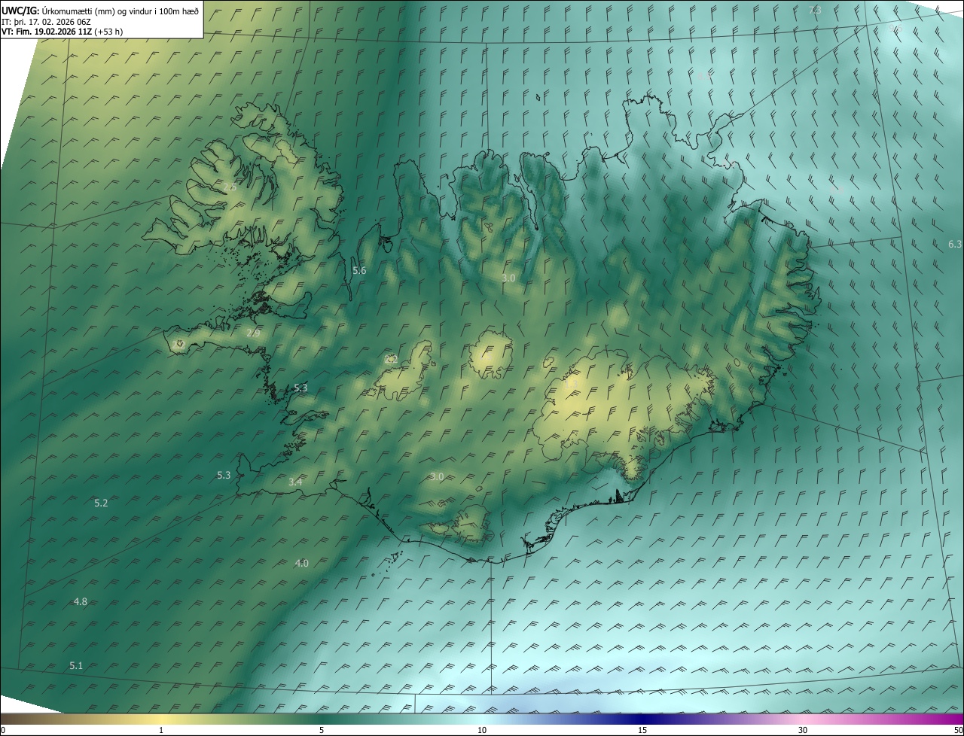The image size is (964, 736).
Task: Click the 0 tick on the color scale
Action: [3, 730]
